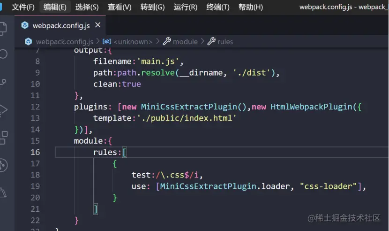Click the wrench icon beside rules breadcrumb
Image resolution: width=389 pixels, height=231 pixels.
tap(211, 41)
